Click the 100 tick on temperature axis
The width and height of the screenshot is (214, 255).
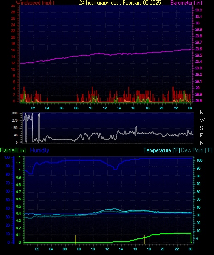coord(199,160)
